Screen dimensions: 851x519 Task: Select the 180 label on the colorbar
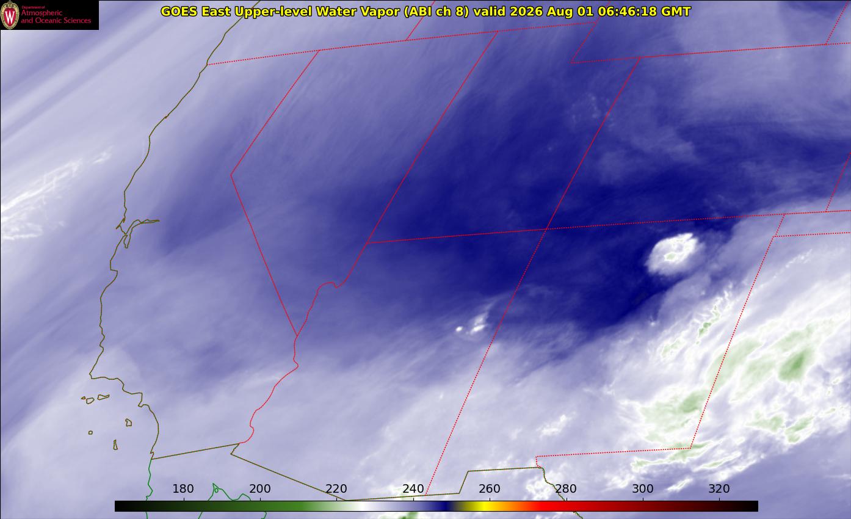(x=183, y=488)
